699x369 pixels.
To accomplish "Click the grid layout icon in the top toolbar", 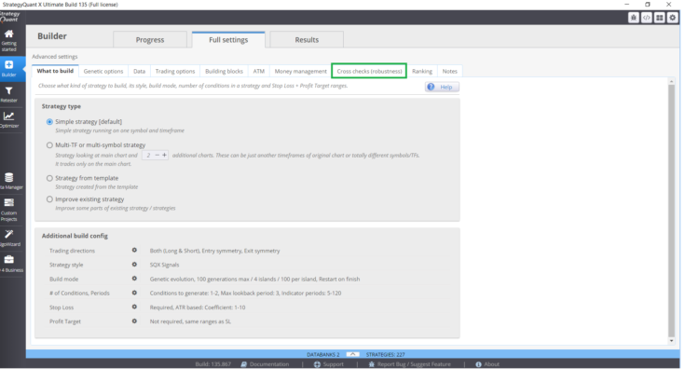I will 659,18.
